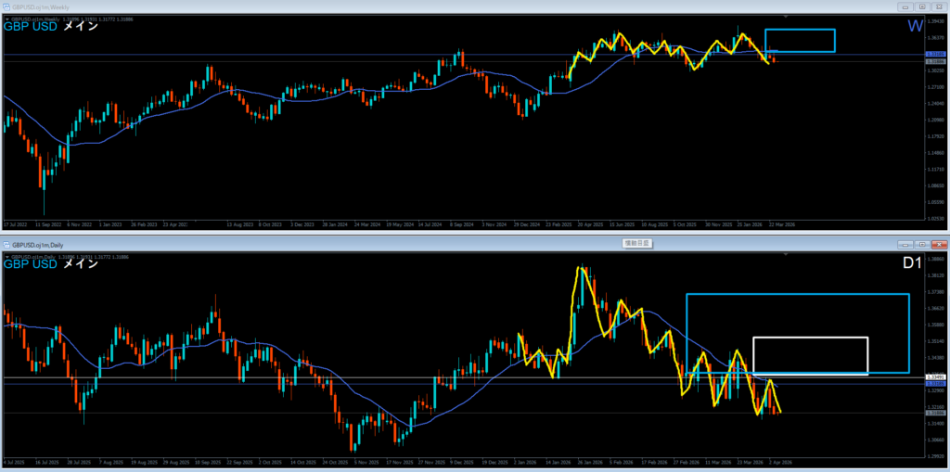Click the white 1.33491 price tag in Daily chart
Viewport: 950px width, 472px height.
point(935,377)
